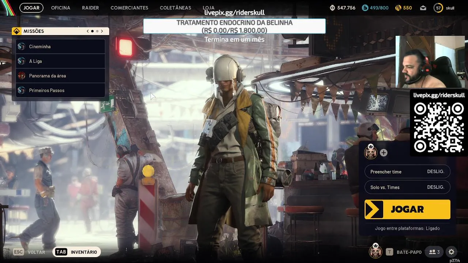Click the Panorama da área trader icon
Screen dimensions: 468x263
pyautogui.click(x=22, y=76)
